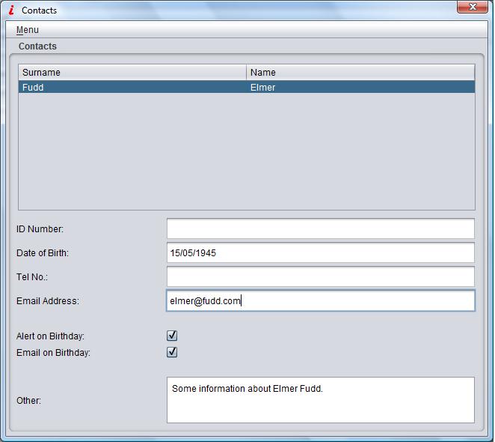Click the Surname column header
The width and height of the screenshot is (495, 442).
pyautogui.click(x=132, y=73)
